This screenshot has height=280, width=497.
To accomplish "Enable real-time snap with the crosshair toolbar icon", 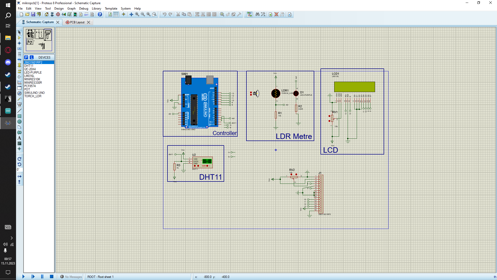I will [124, 14].
